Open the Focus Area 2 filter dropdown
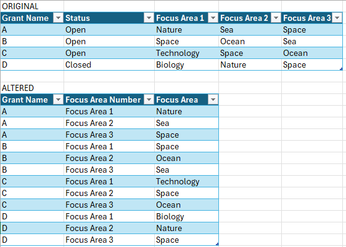 tap(276, 18)
